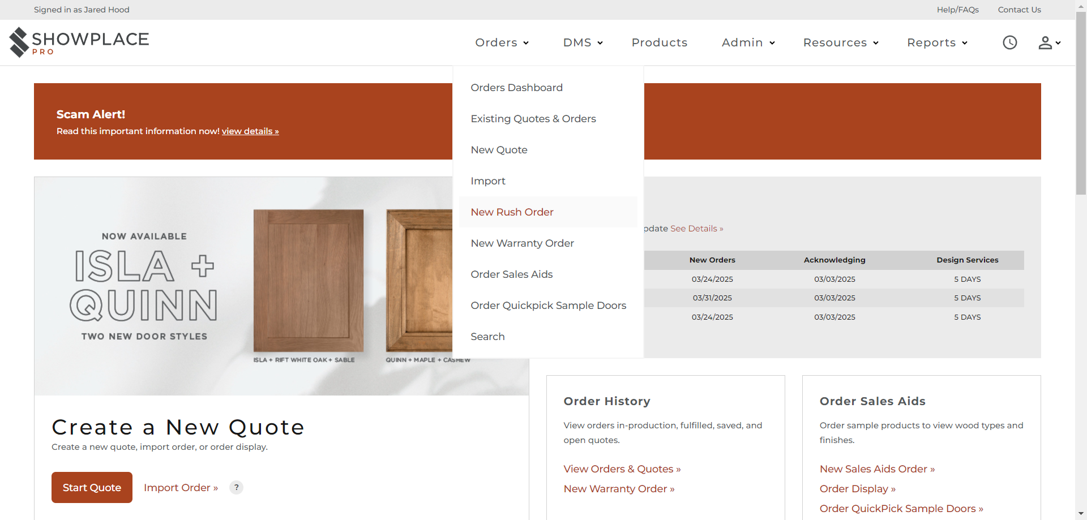Image resolution: width=1087 pixels, height=520 pixels.
Task: Click the Create a New Quote heading
Action: (x=178, y=427)
